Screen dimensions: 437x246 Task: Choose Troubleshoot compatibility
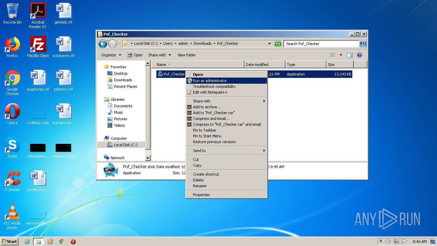(227, 86)
